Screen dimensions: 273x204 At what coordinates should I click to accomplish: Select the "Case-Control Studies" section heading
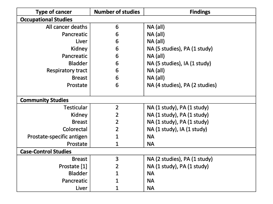[46, 151]
